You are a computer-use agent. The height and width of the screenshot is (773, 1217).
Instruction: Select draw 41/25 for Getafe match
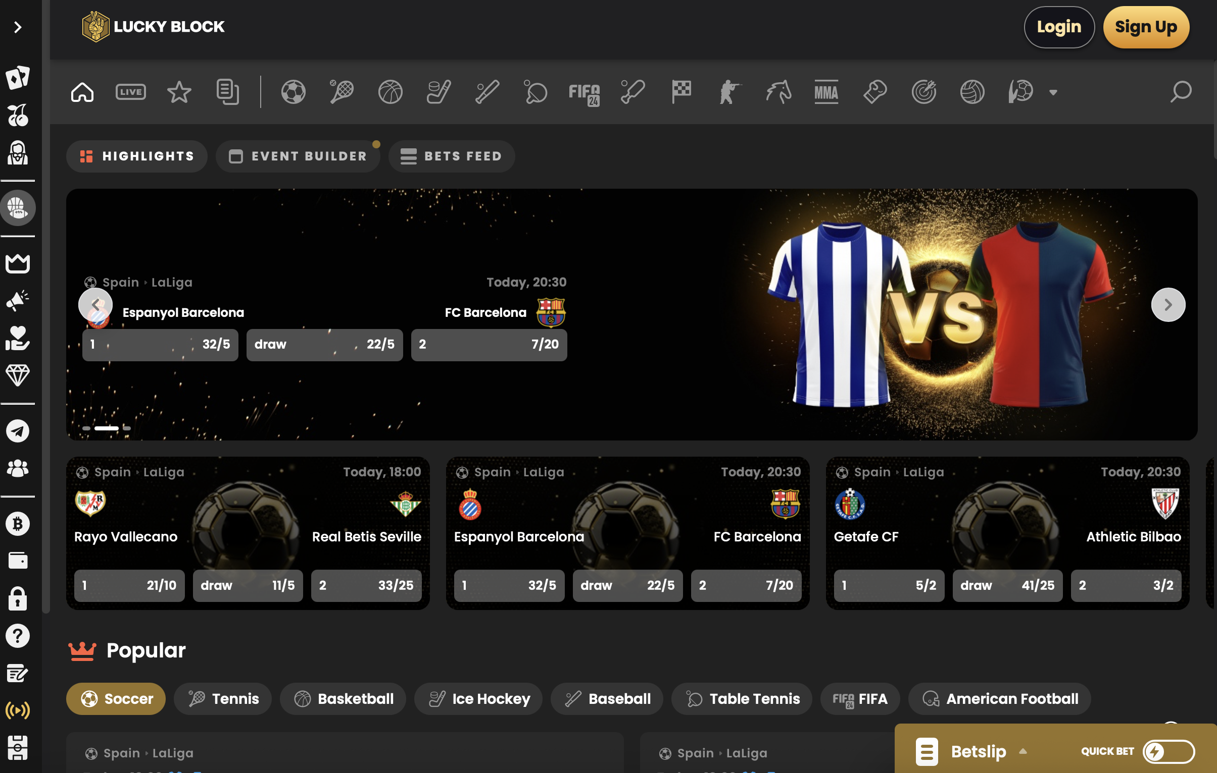tap(1008, 586)
